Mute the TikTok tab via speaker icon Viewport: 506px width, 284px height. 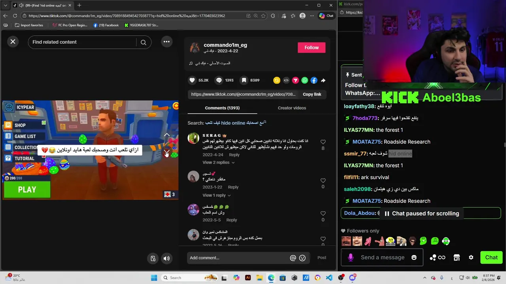[20, 5]
